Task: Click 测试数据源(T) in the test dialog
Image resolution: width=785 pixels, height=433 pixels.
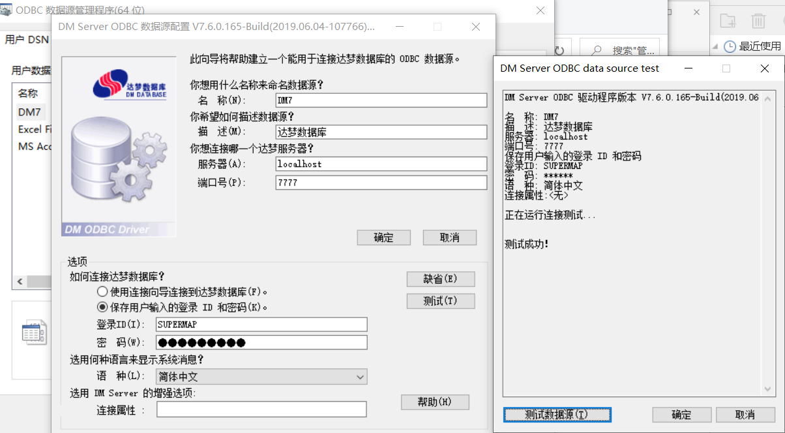Action: pyautogui.click(x=557, y=415)
